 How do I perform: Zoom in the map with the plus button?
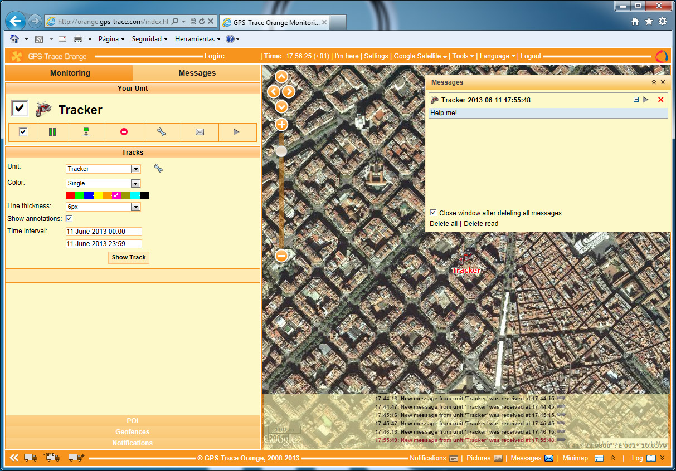tap(281, 124)
